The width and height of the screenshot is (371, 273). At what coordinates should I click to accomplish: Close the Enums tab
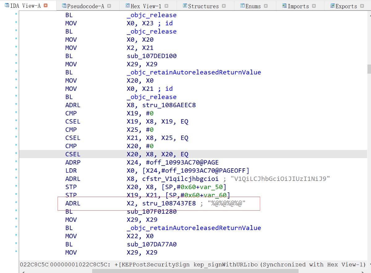click(266, 6)
